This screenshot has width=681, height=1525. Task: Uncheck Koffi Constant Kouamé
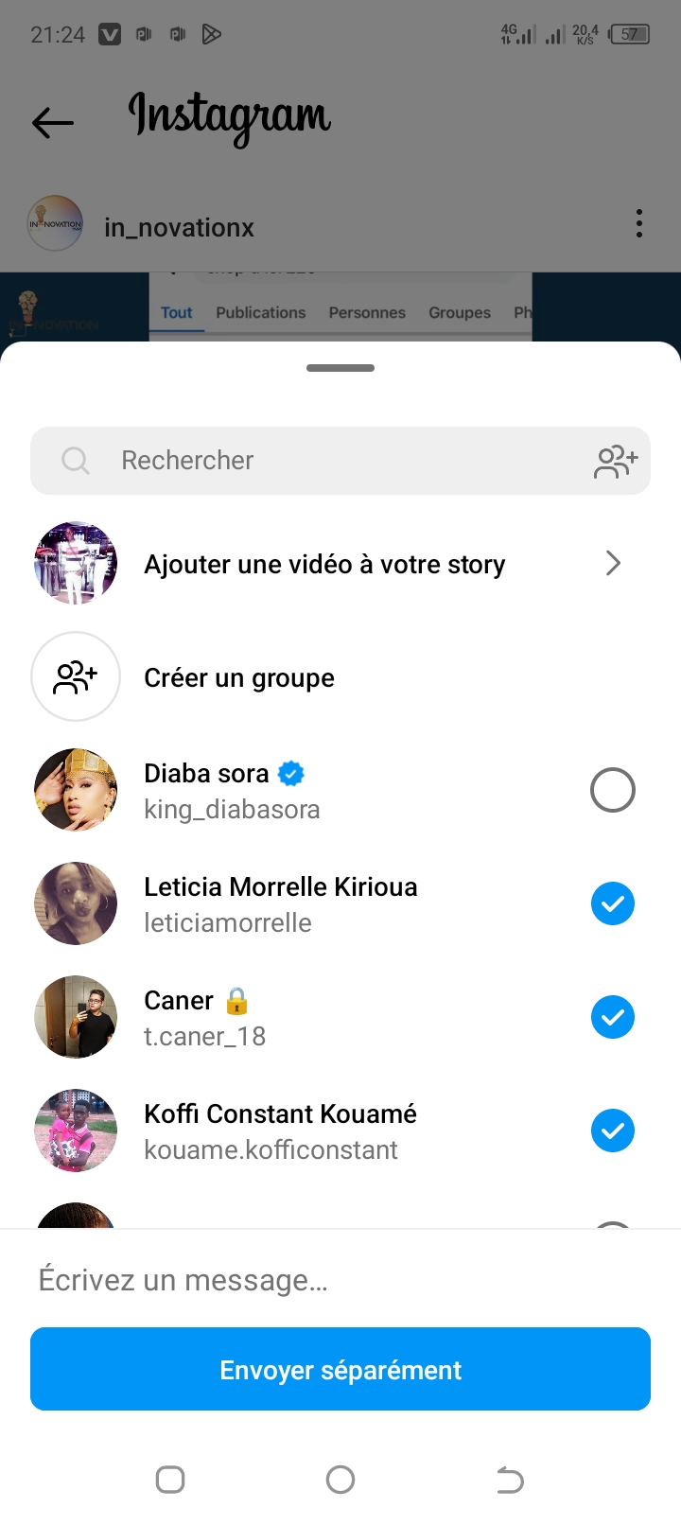(612, 1131)
